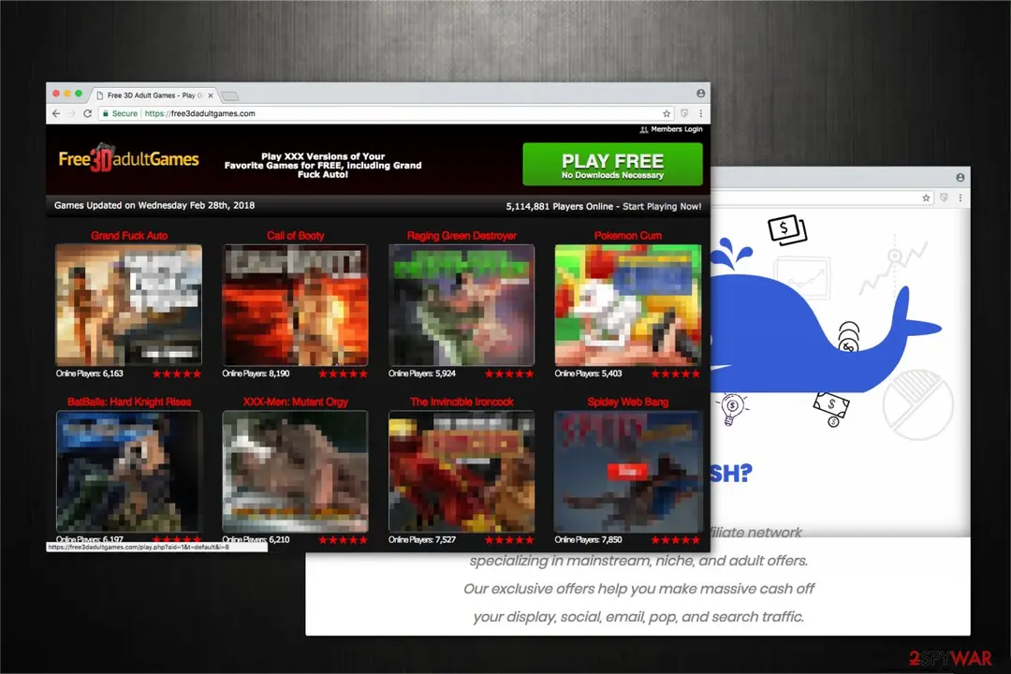This screenshot has width=1011, height=674.
Task: Click the 'Raging Green Destroyer' title link
Action: (462, 235)
